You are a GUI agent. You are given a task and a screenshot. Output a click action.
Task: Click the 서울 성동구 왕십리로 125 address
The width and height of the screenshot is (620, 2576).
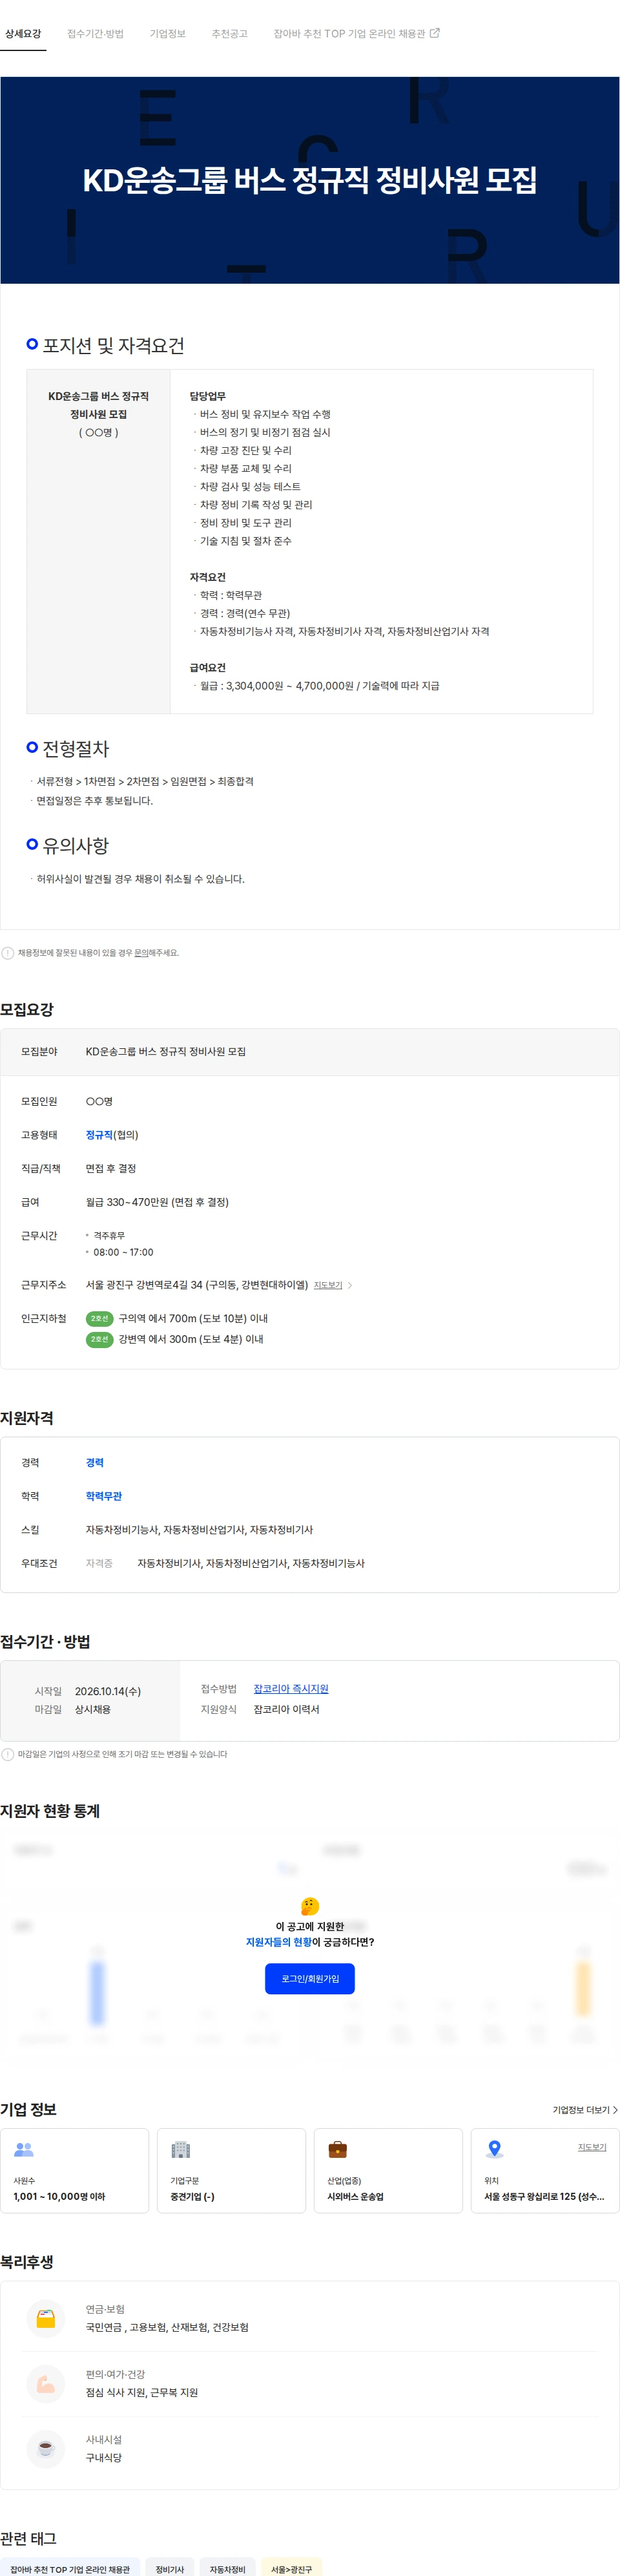544,2197
